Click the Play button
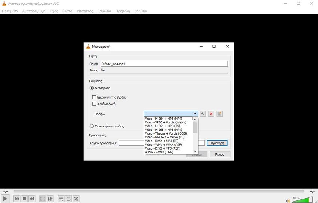 click(5, 199)
